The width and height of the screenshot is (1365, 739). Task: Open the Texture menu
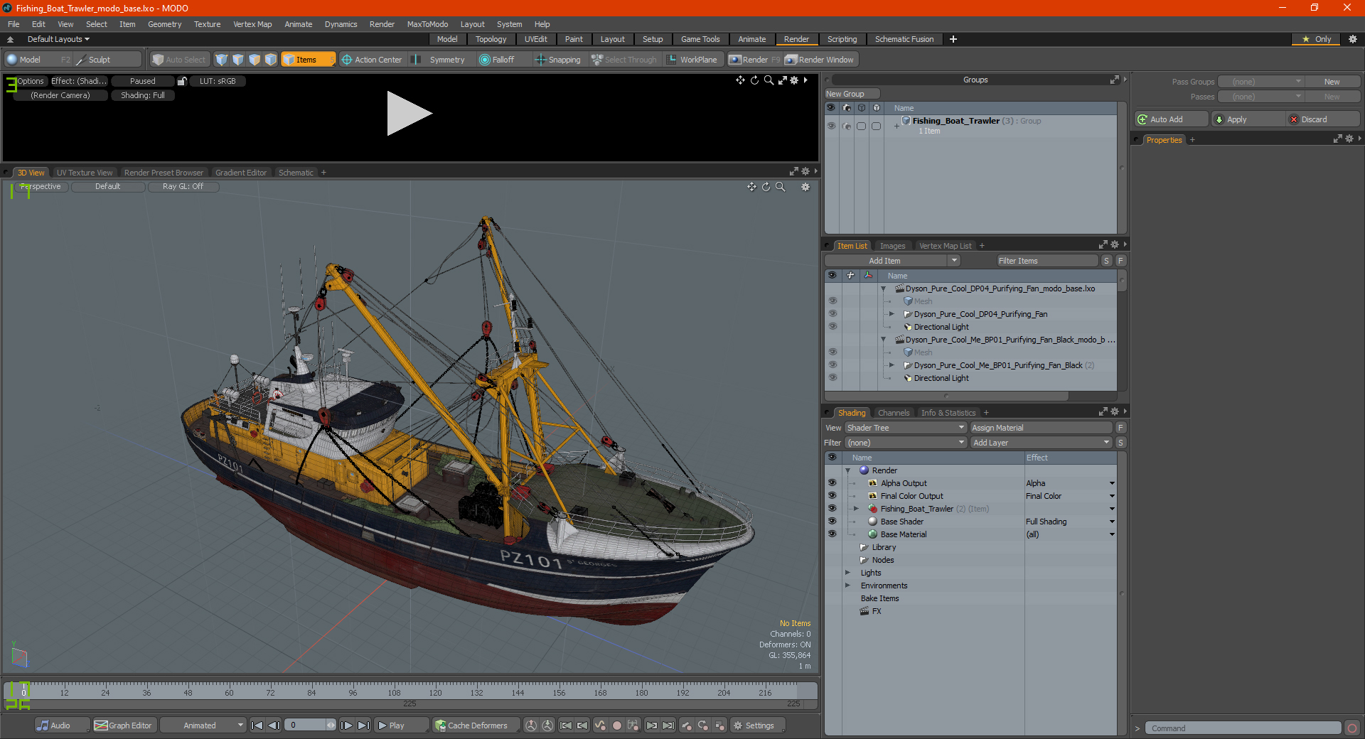pyautogui.click(x=207, y=24)
